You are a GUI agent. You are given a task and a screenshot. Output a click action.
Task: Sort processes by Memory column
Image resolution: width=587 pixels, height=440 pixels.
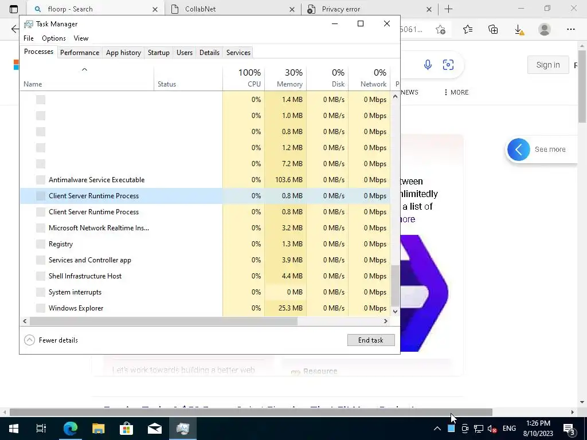pyautogui.click(x=285, y=78)
